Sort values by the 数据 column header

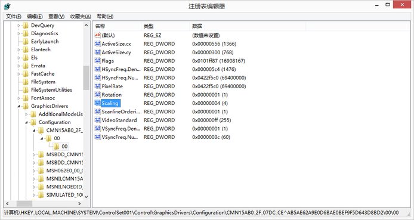pyautogui.click(x=248, y=26)
